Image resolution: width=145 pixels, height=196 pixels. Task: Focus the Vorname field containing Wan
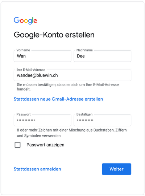pyautogui.click(x=42, y=56)
